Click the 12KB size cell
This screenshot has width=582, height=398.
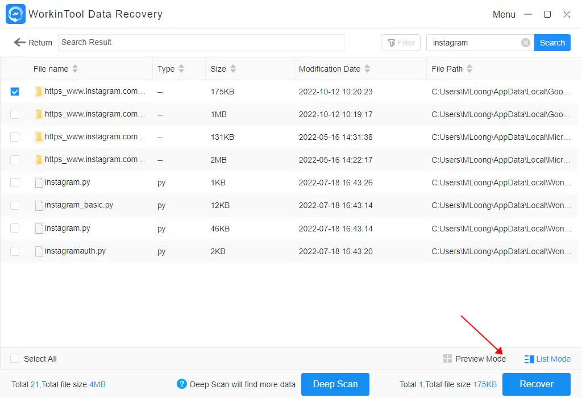click(x=220, y=205)
